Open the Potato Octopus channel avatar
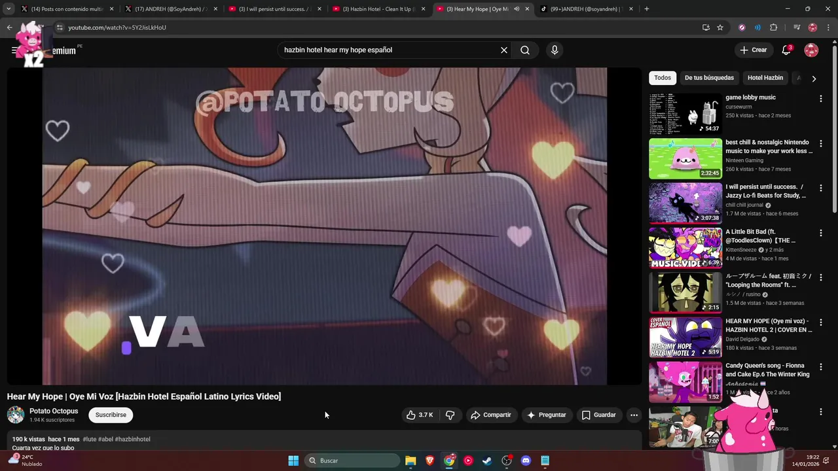Viewport: 838px width, 471px height. (16, 415)
